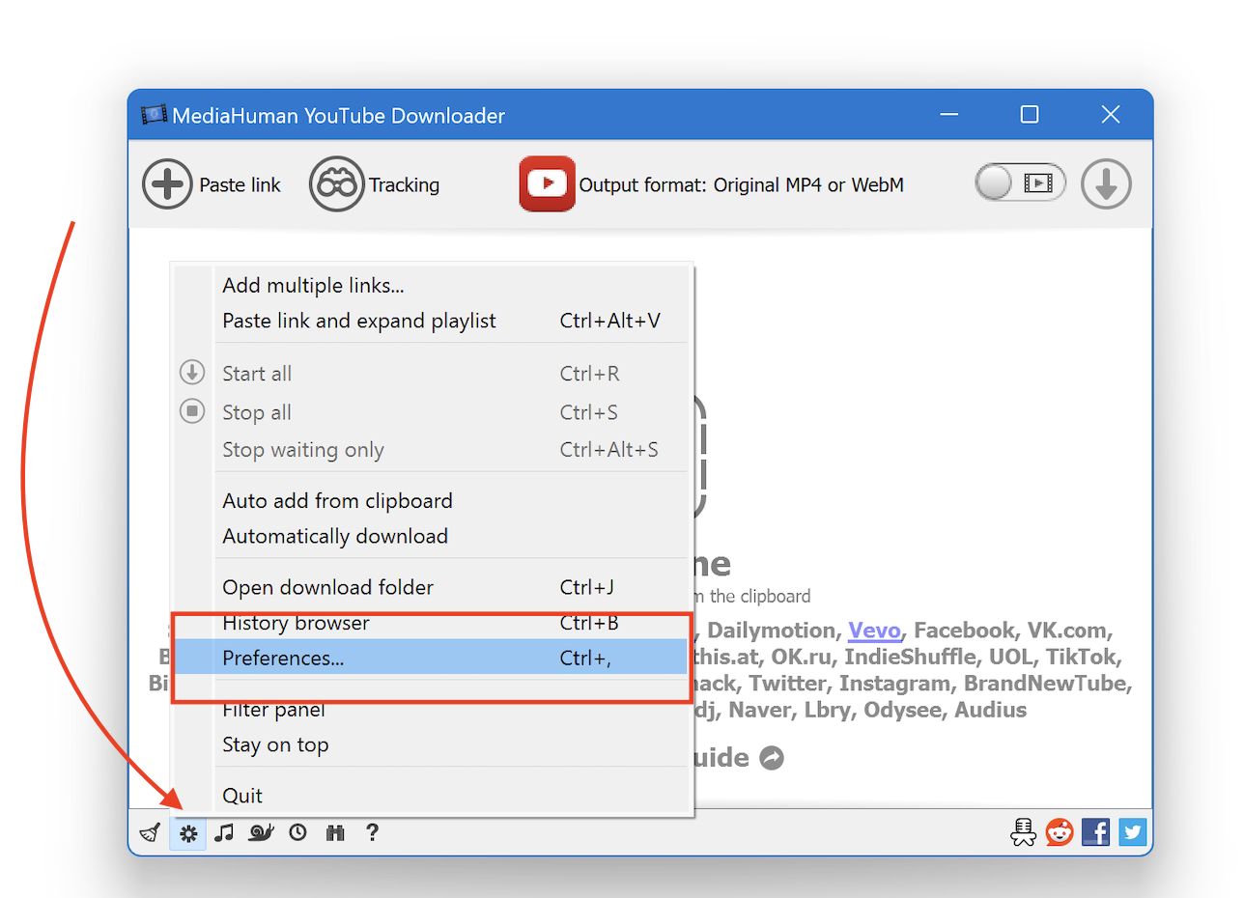Toggle the snail speed-limit icon
Screen dimensions: 1244x898
261,832
